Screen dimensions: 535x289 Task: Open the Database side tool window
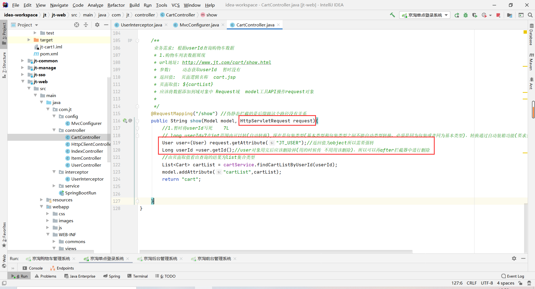pyautogui.click(x=531, y=35)
